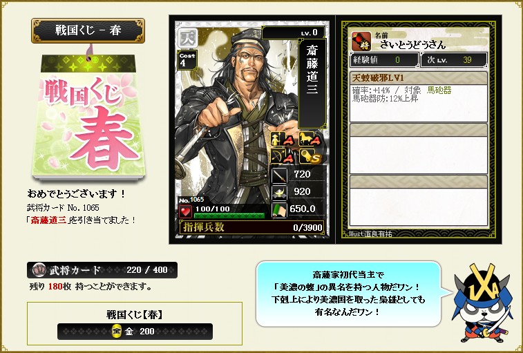
Task: Open the red 斎藤道三 name link
Action: [x=48, y=220]
